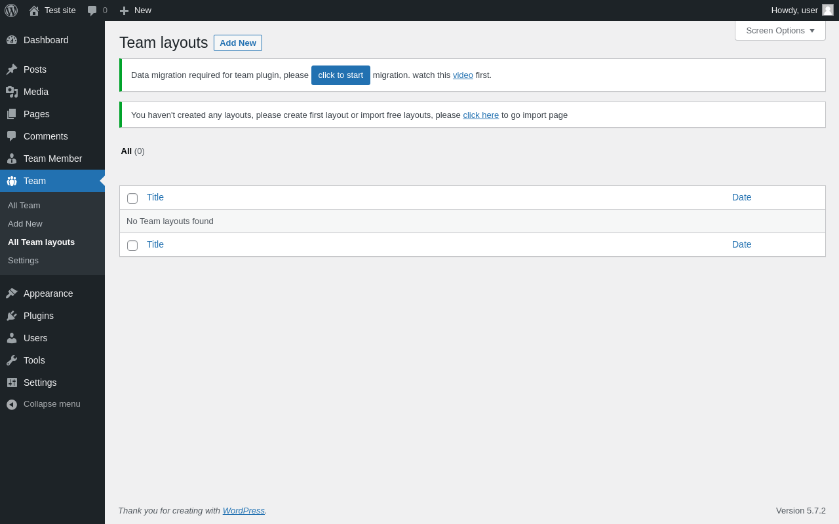839x524 pixels.
Task: Click New in the admin bar
Action: coord(143,10)
